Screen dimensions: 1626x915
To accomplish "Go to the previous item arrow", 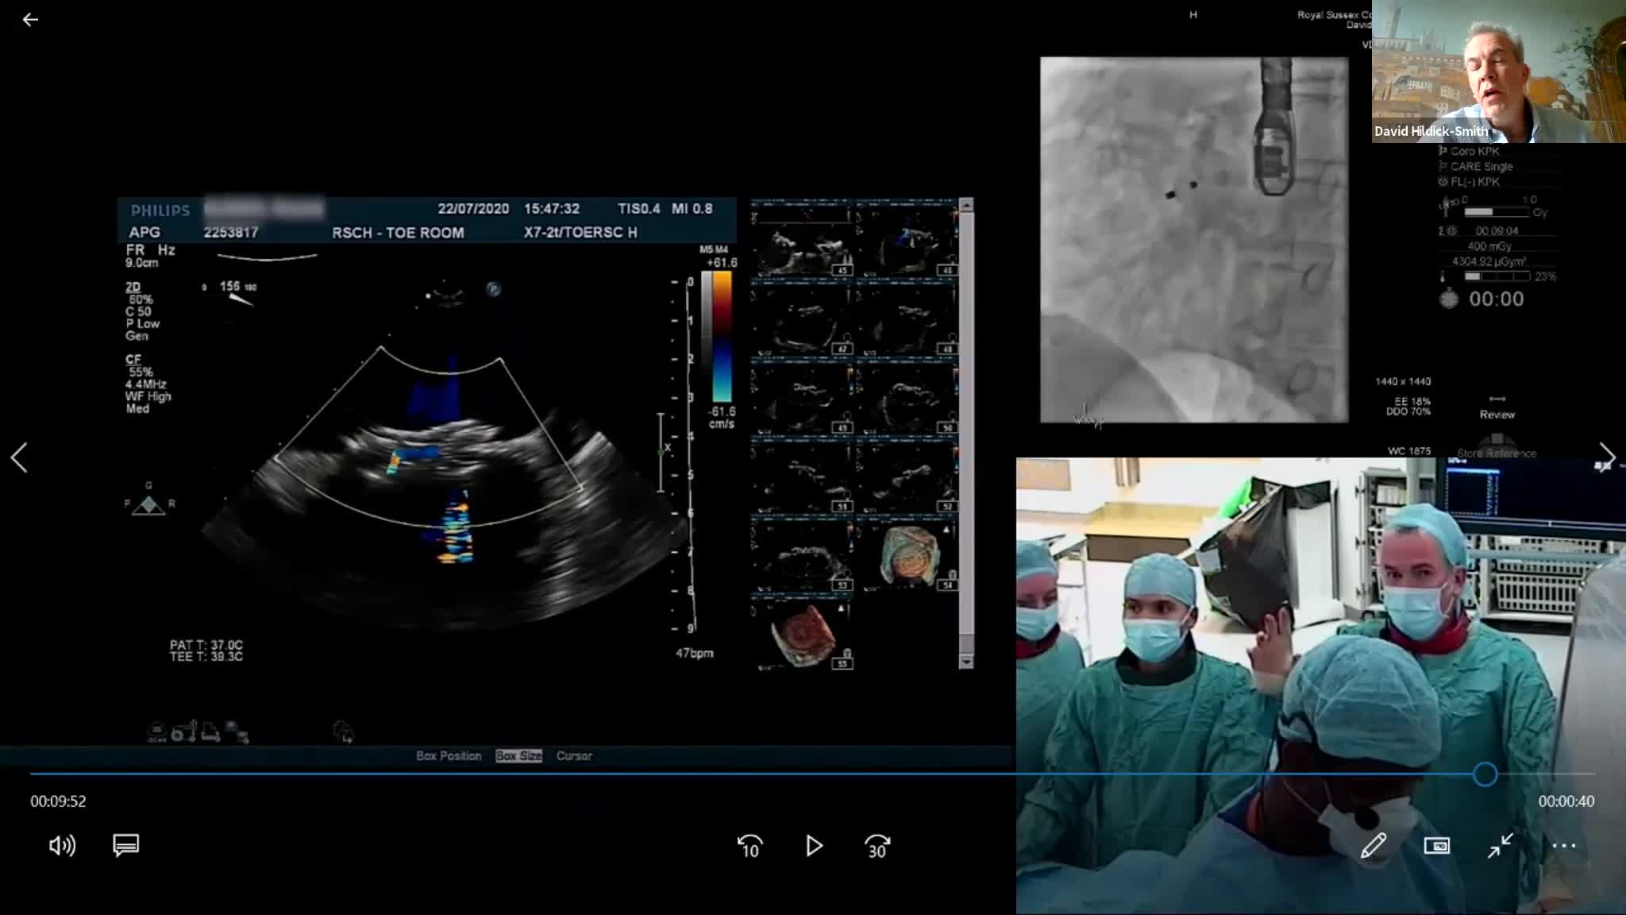I will 19,457.
